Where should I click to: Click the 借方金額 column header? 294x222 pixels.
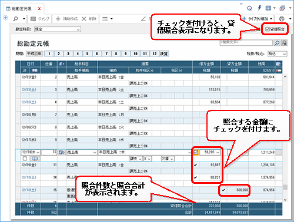(206, 64)
